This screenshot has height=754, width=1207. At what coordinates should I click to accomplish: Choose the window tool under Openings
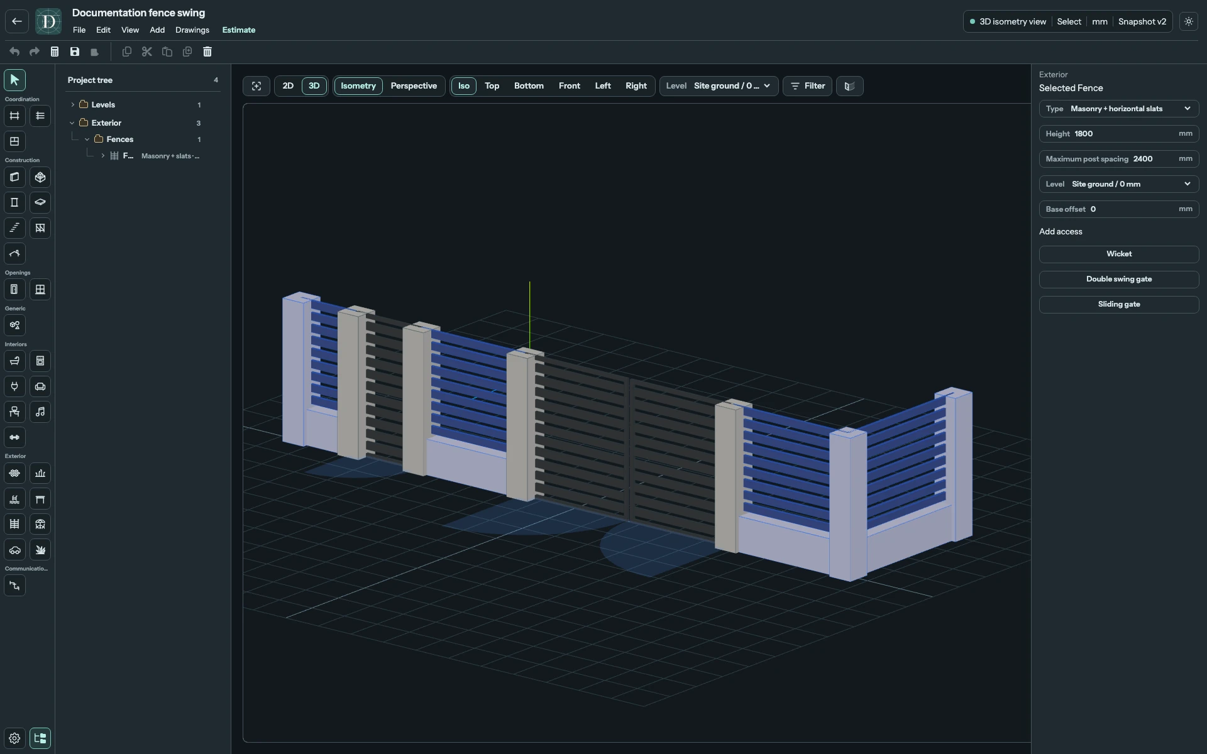pyautogui.click(x=40, y=290)
